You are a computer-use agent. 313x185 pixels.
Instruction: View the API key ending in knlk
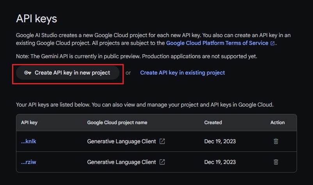click(x=28, y=141)
